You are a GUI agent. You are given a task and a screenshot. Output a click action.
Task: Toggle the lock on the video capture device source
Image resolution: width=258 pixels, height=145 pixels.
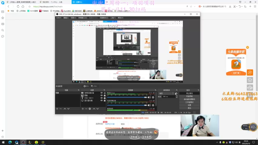click(104, 93)
